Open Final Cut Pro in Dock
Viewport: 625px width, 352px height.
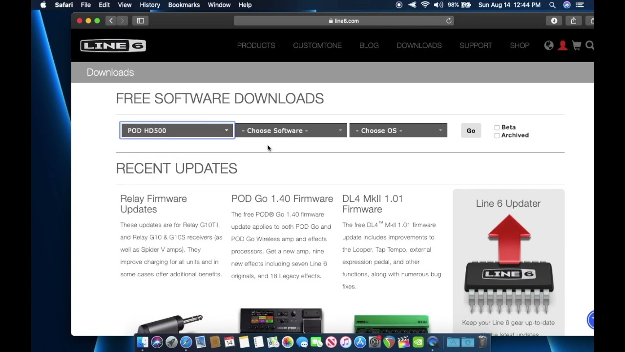tap(403, 342)
